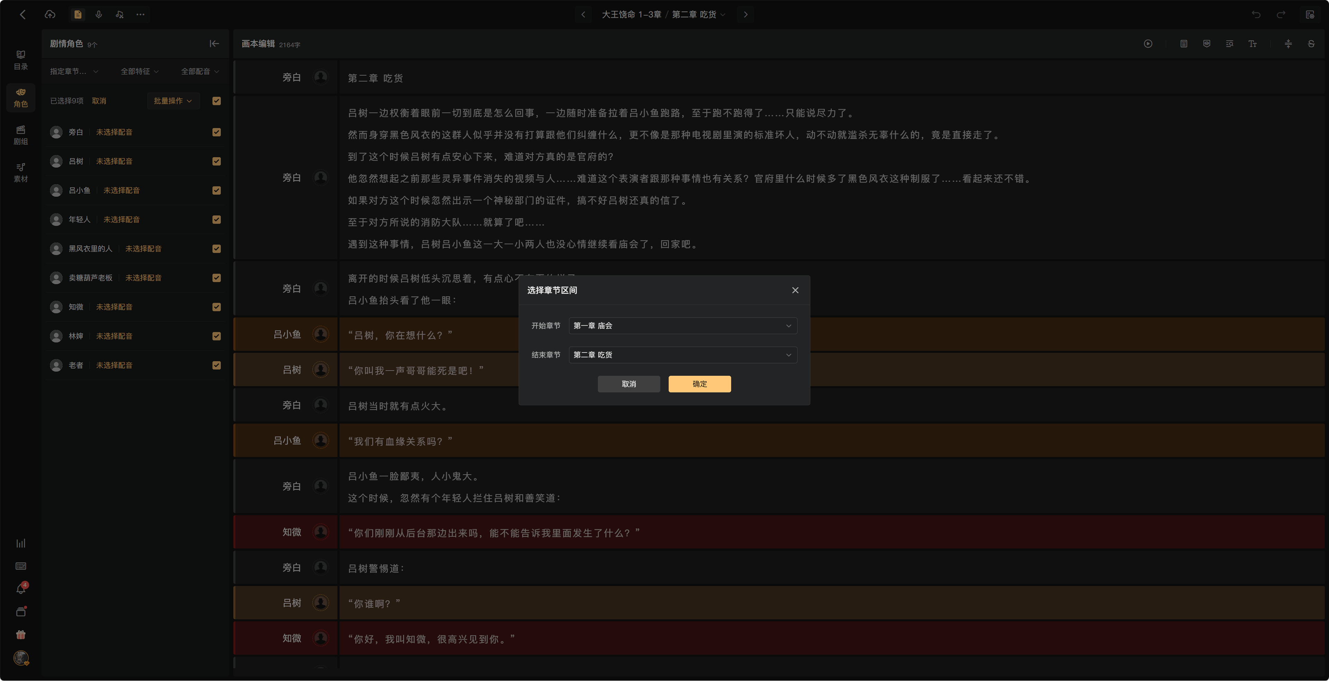Open the cloud upload icon
Viewport: 1329px width, 681px height.
pyautogui.click(x=50, y=15)
